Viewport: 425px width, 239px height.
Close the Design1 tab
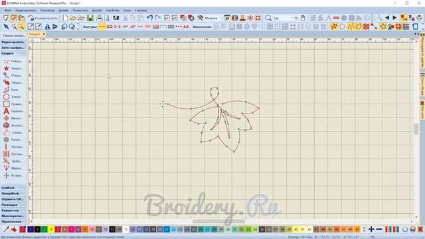pos(44,34)
